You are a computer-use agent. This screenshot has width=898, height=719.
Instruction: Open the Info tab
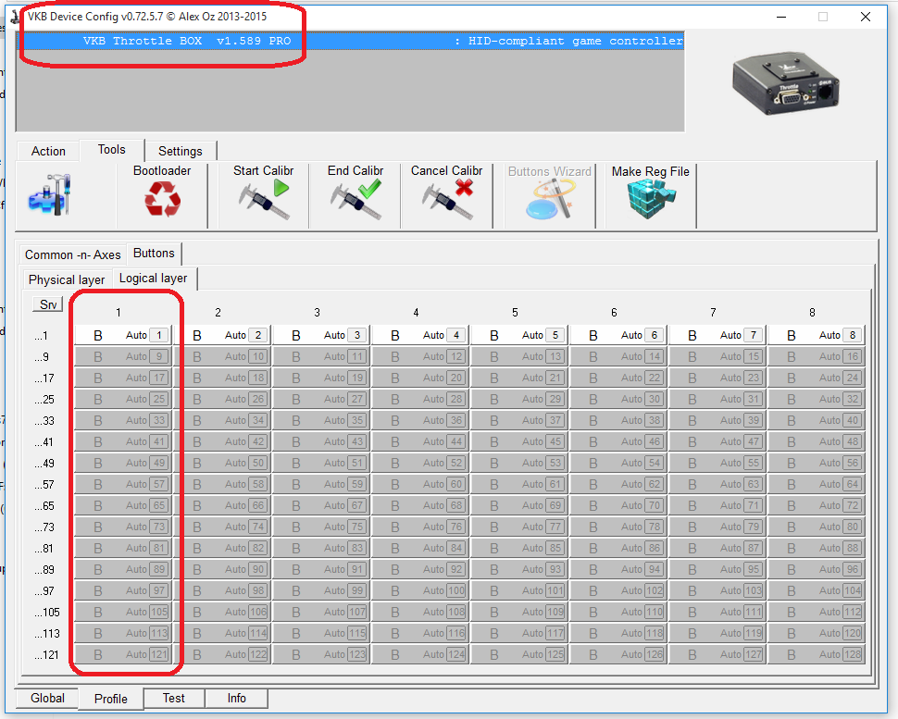point(236,698)
